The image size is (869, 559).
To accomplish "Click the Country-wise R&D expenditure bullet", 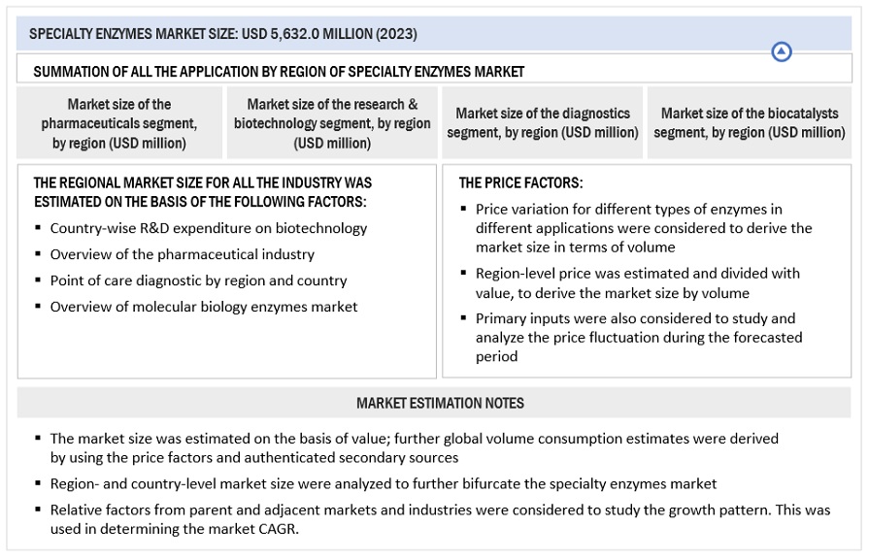I will pyautogui.click(x=209, y=229).
